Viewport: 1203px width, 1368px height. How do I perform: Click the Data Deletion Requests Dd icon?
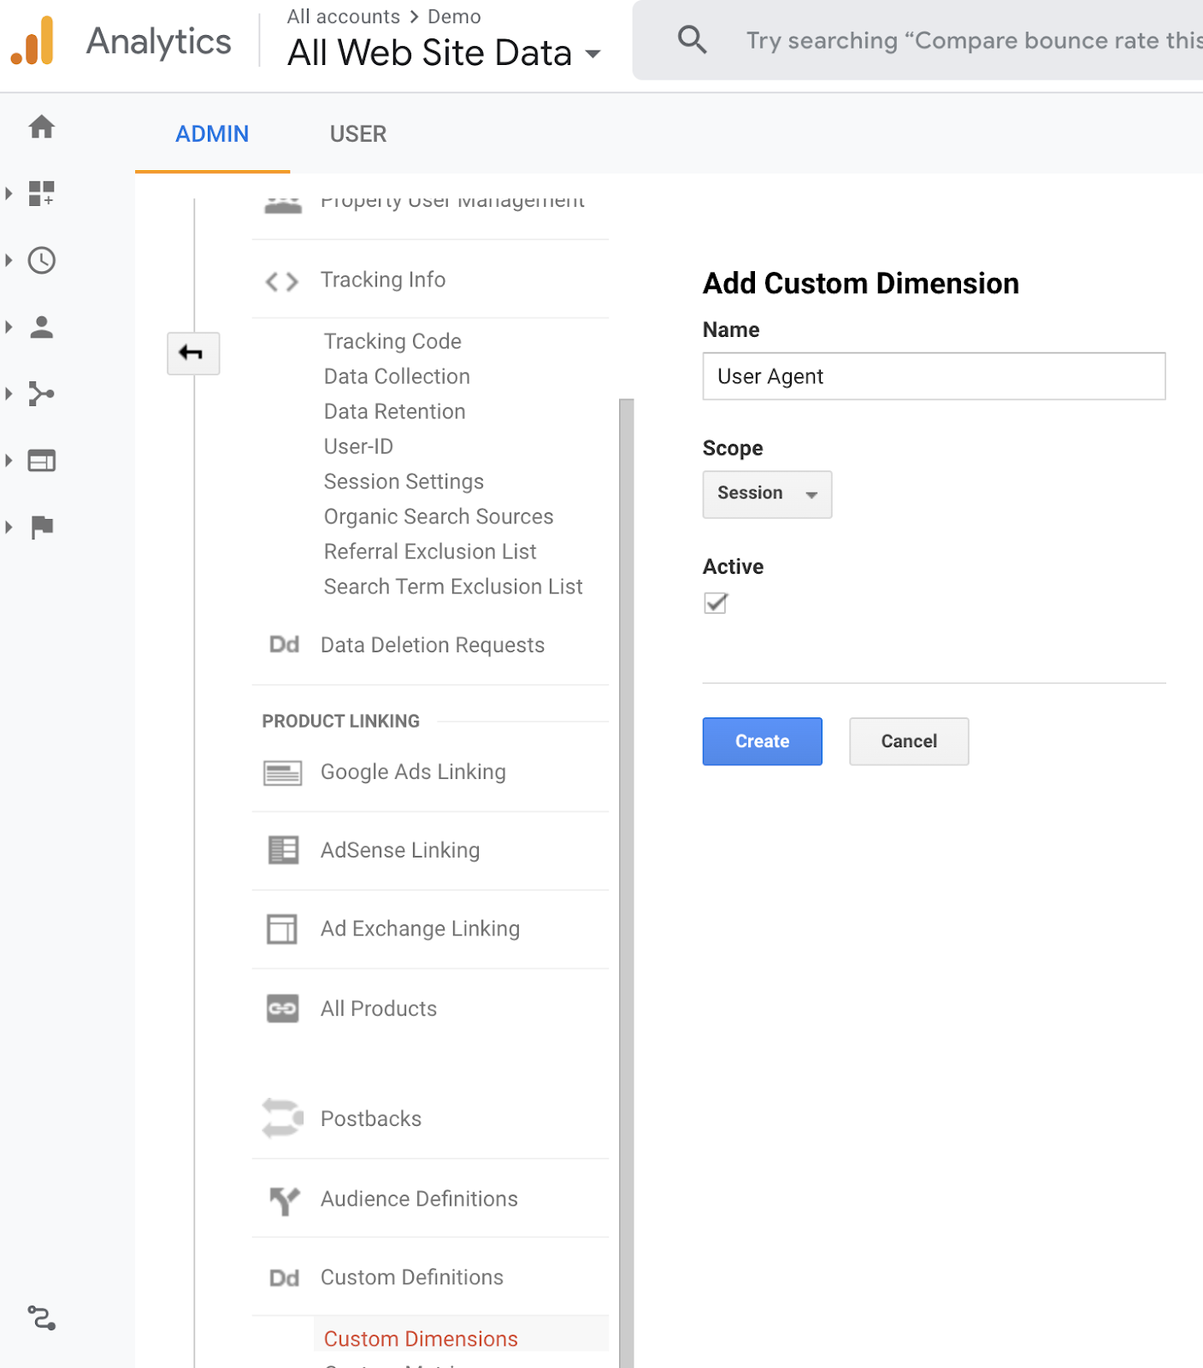pyautogui.click(x=284, y=645)
